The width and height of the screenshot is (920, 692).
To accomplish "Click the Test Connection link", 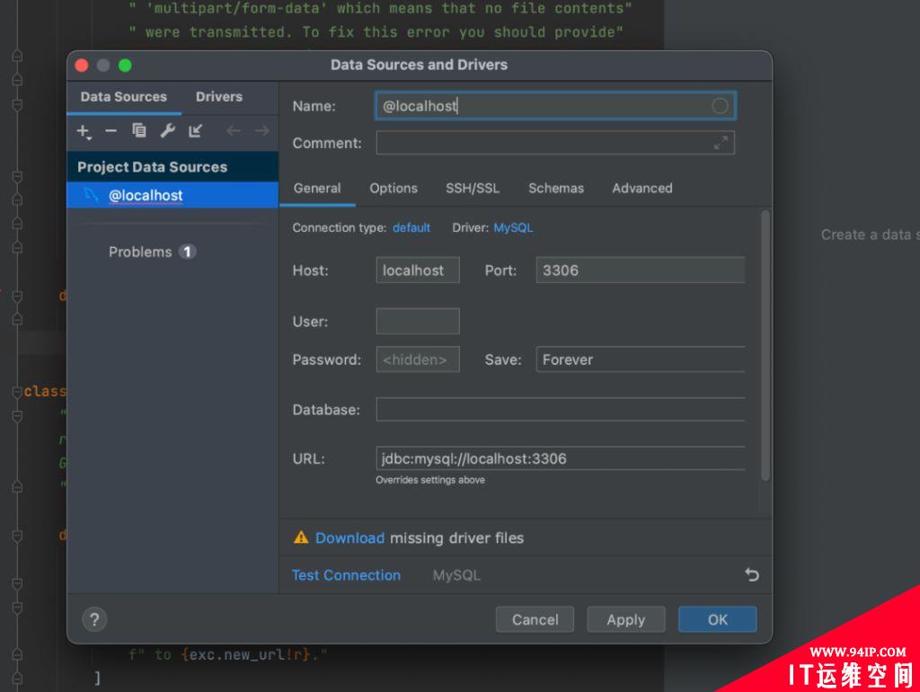I will click(346, 575).
